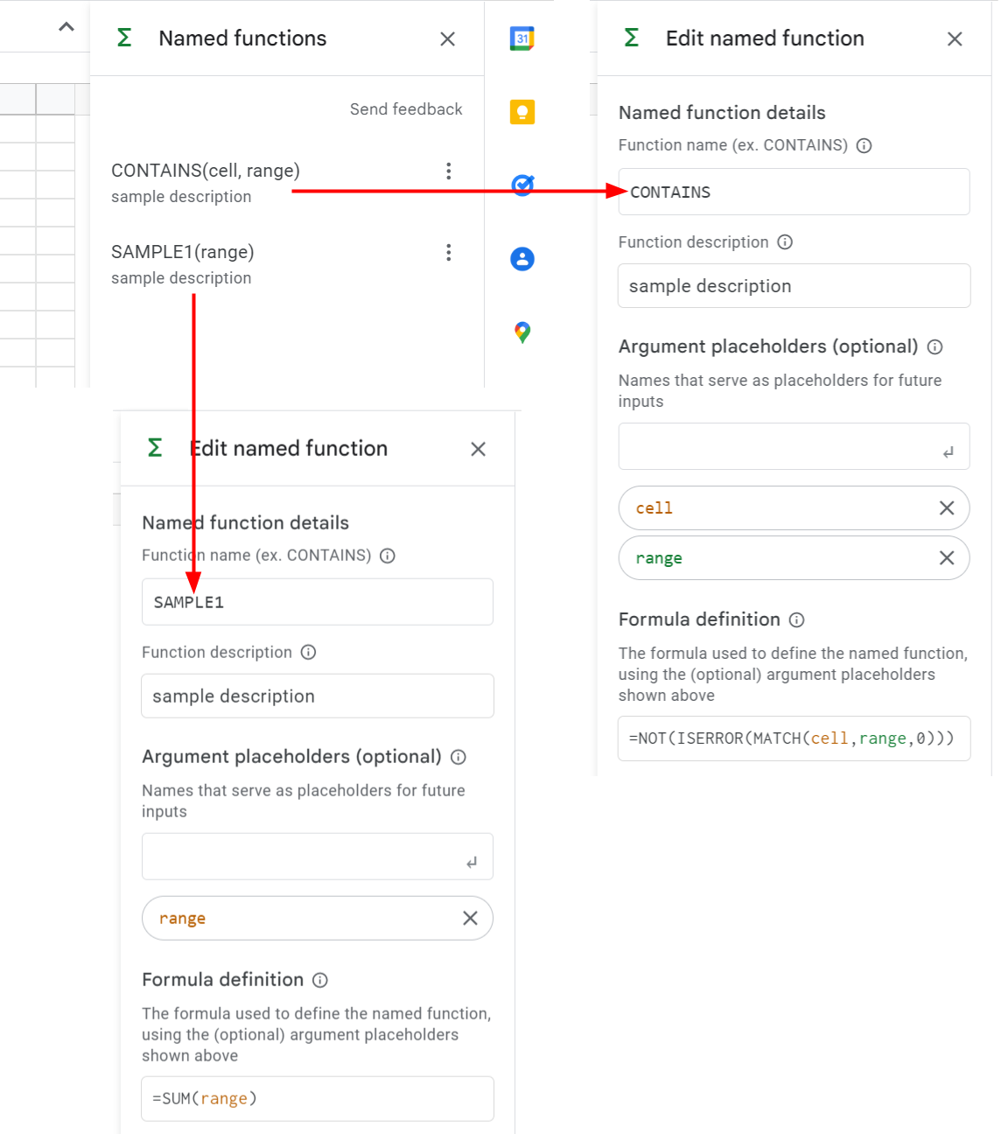Open three-dot menu for SAMPLE1 function

point(449,253)
